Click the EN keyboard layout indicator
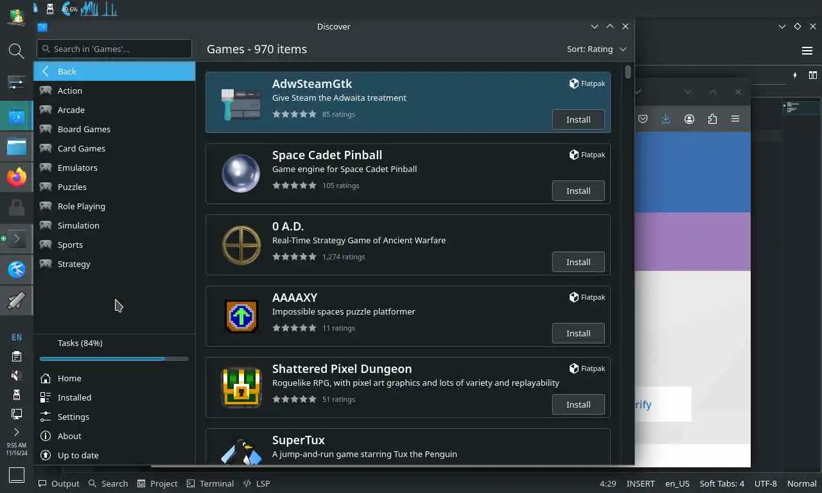This screenshot has width=822, height=493. 17,337
